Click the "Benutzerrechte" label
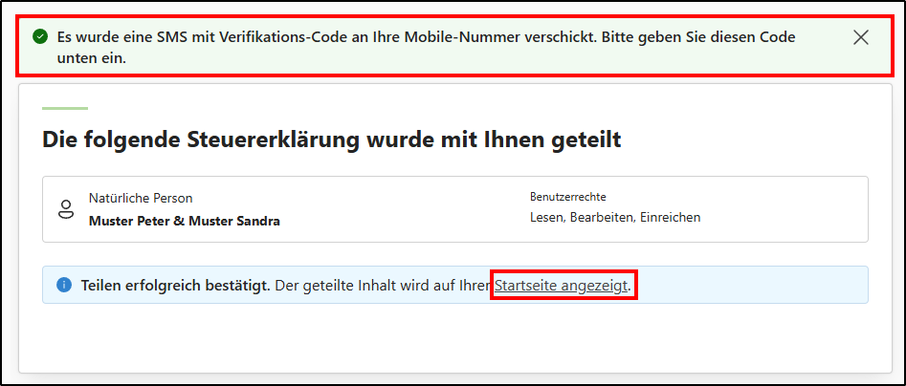Image resolution: width=906 pixels, height=386 pixels. pos(568,197)
